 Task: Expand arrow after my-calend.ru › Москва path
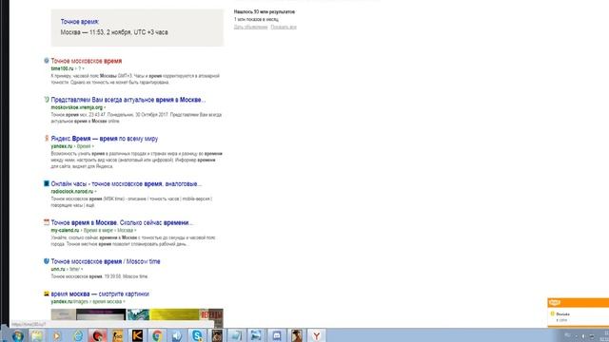pyautogui.click(x=135, y=231)
